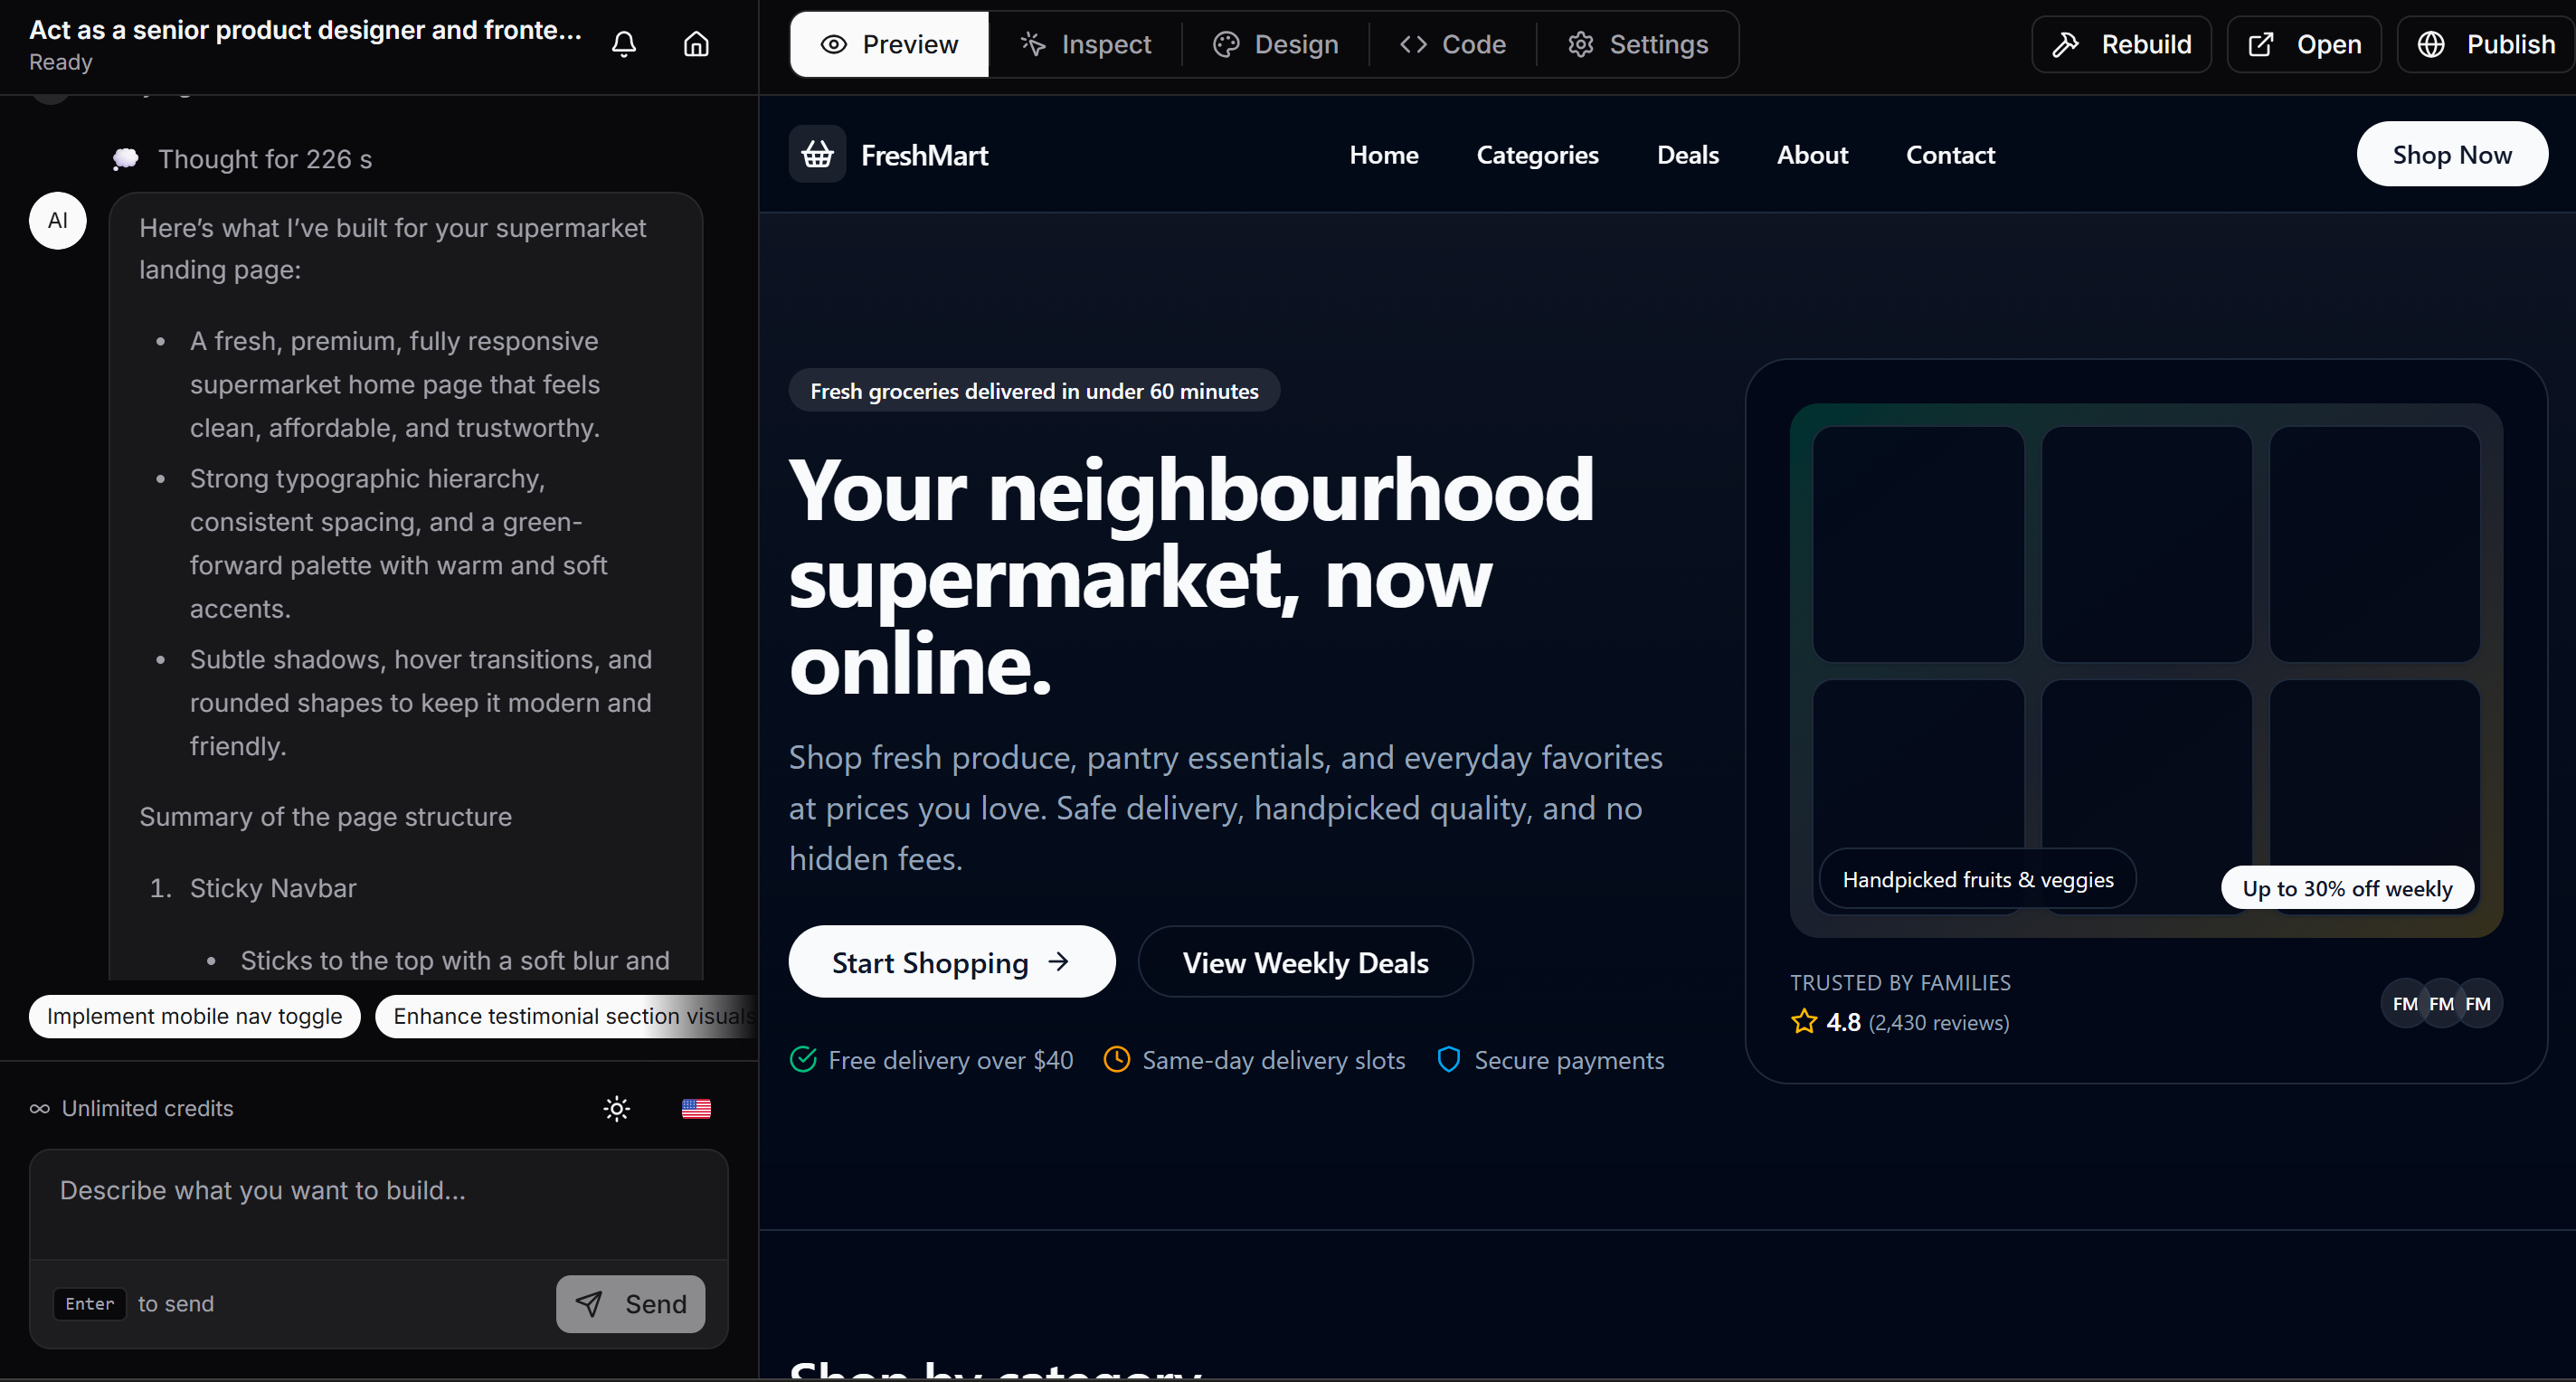Image resolution: width=2576 pixels, height=1382 pixels.
Task: Click 'Sticky Navbar' list item in chat
Action: 273,888
